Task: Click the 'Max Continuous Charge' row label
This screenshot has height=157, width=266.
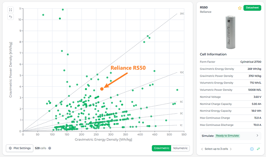Action: click(215, 118)
